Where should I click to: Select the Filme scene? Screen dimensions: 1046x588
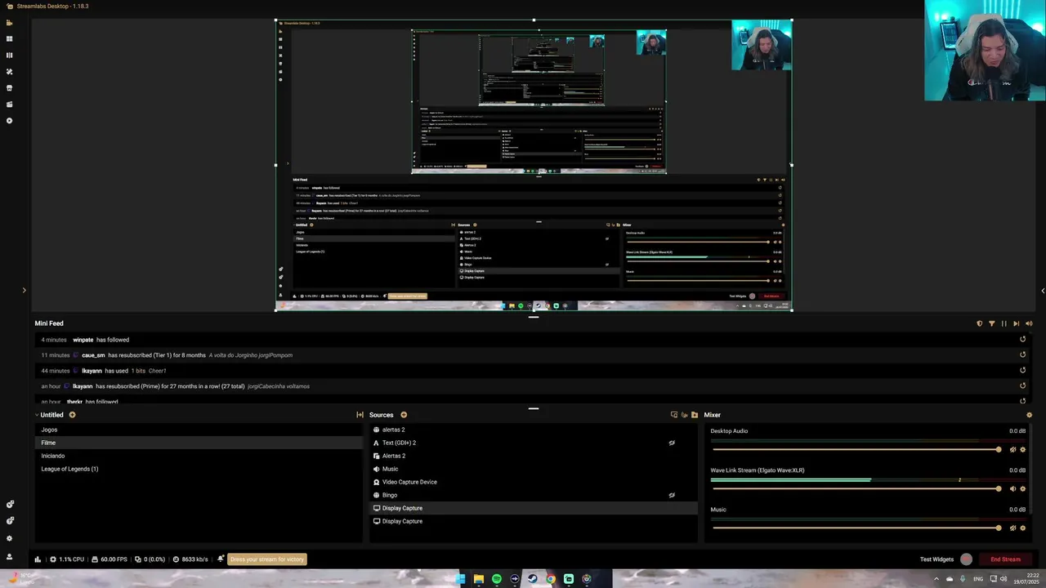pos(199,443)
